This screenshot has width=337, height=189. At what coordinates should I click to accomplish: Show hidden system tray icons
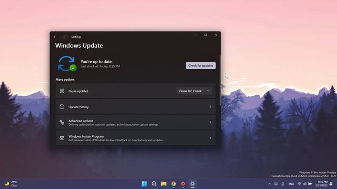(269, 184)
